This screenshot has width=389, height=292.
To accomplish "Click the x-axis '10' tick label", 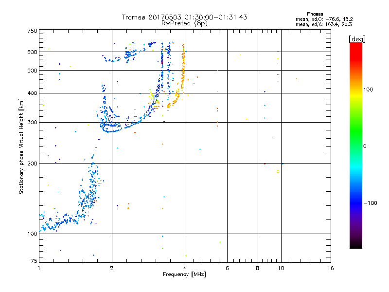I will pos(281,268).
